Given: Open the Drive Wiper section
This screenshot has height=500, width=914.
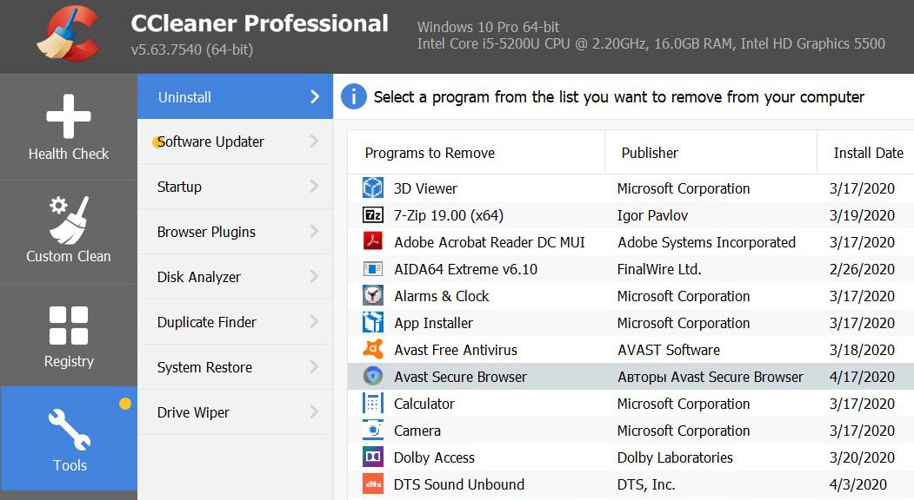Looking at the screenshot, I should (x=235, y=412).
